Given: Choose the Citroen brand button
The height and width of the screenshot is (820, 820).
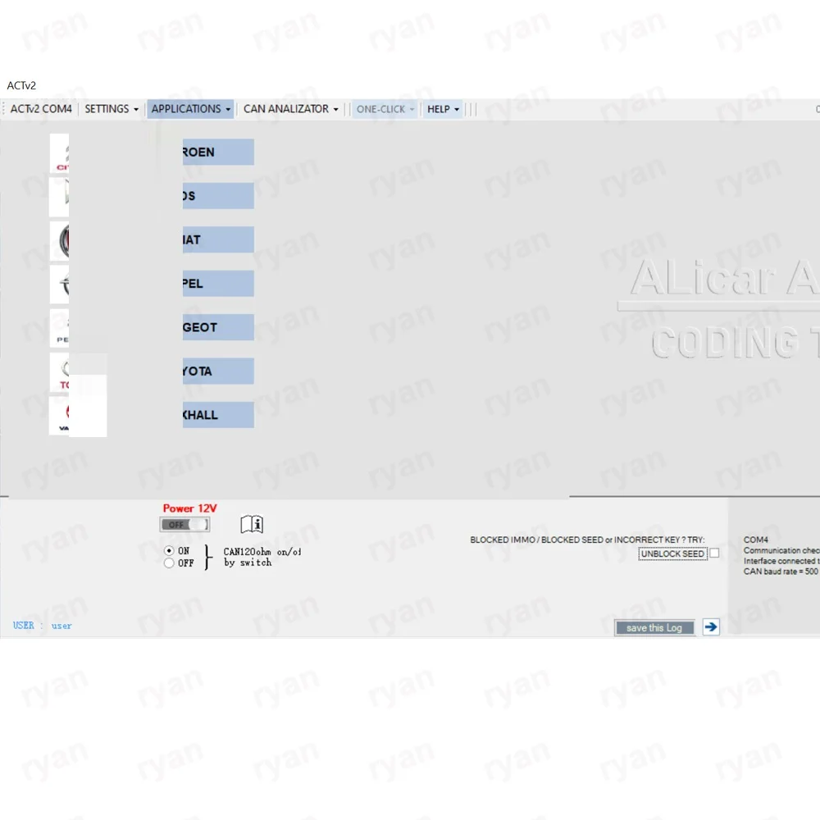Looking at the screenshot, I should [218, 153].
